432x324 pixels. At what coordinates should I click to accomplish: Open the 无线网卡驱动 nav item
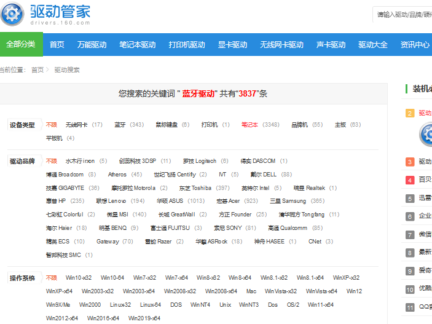pos(281,45)
